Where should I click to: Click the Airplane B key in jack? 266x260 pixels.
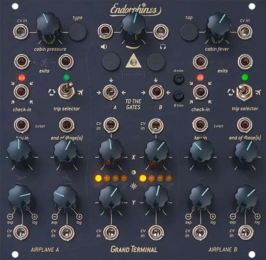(x=200, y=125)
